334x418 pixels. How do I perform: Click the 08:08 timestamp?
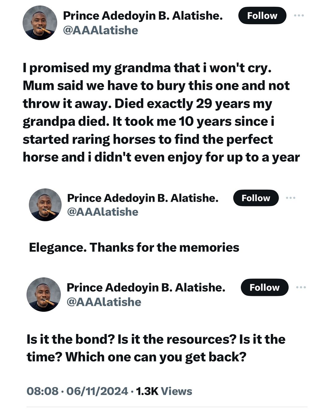[x=42, y=391]
